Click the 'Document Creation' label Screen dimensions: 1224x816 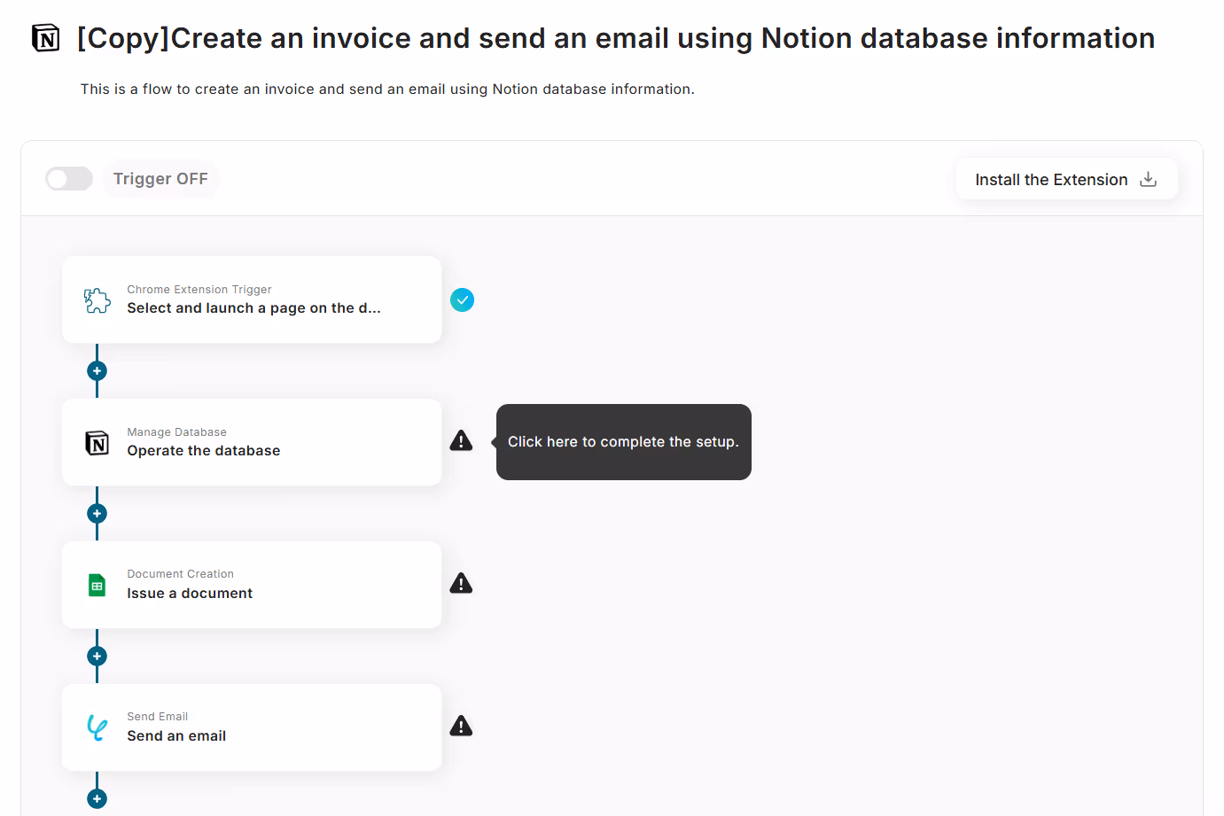pyautogui.click(x=181, y=574)
